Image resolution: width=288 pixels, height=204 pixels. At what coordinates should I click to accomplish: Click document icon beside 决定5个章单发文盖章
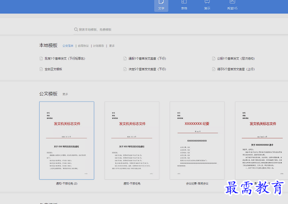point(125,69)
